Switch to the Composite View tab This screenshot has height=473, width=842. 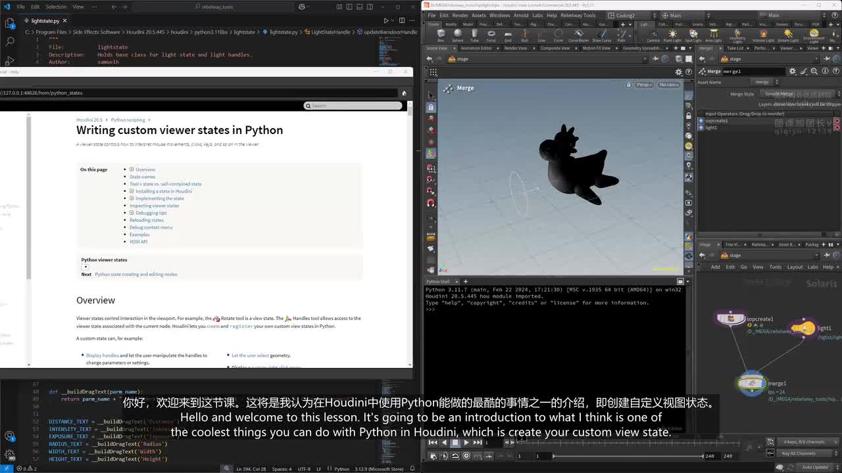click(x=555, y=48)
